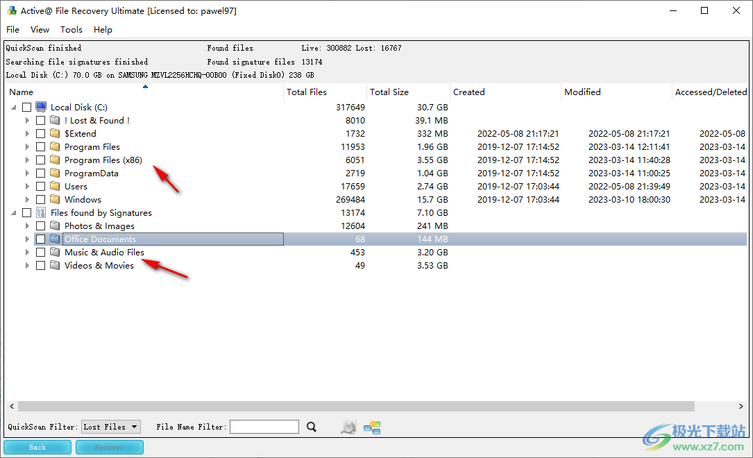Open the QuickScan Filter Lost Files dropdown

111,427
